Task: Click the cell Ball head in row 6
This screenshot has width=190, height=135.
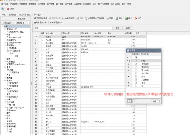Action: pos(87,52)
